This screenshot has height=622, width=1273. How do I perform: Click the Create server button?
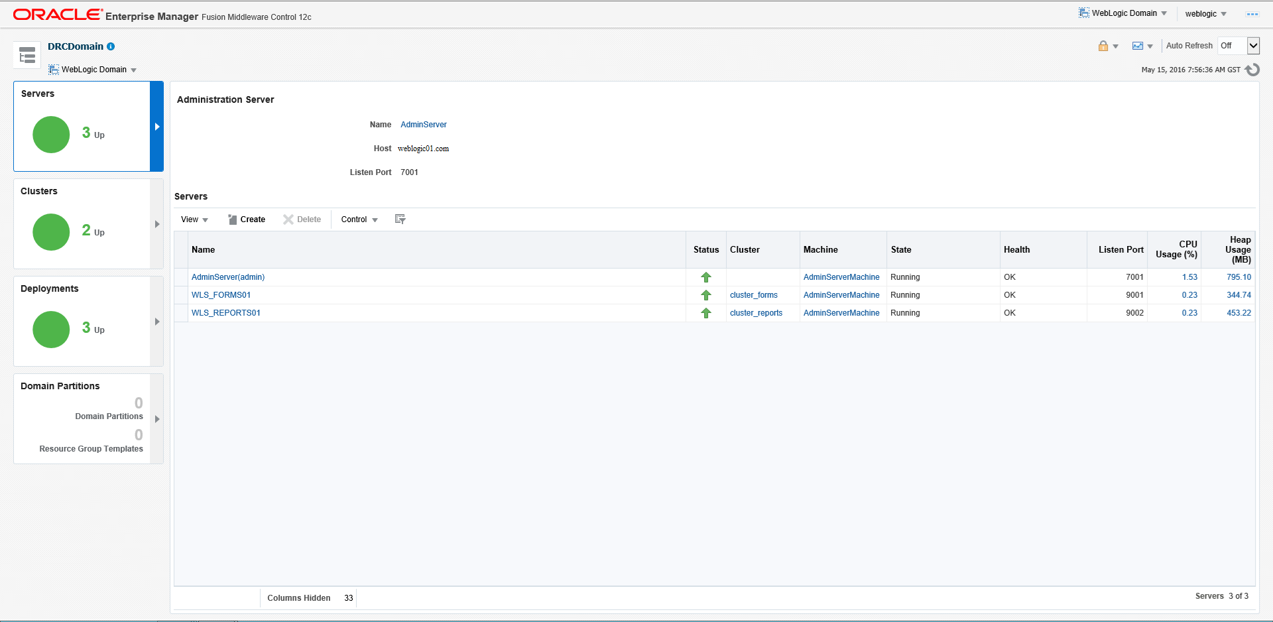point(247,219)
